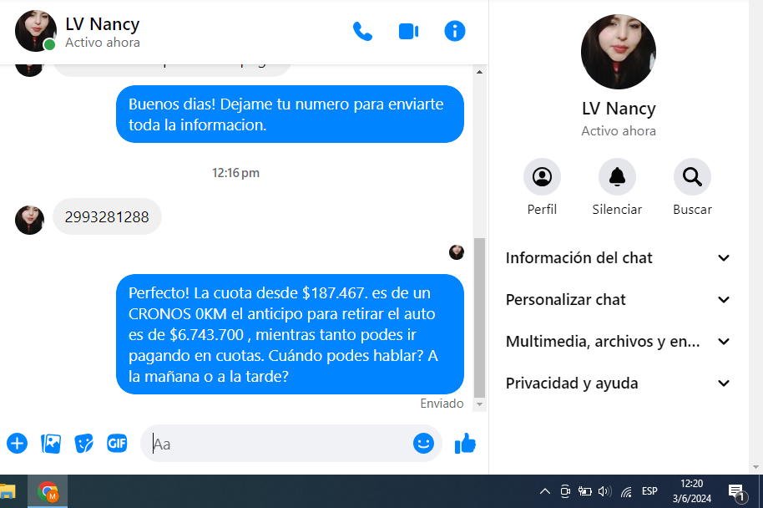Expand Información del chat section
763x508 pixels.
pyautogui.click(x=618, y=258)
